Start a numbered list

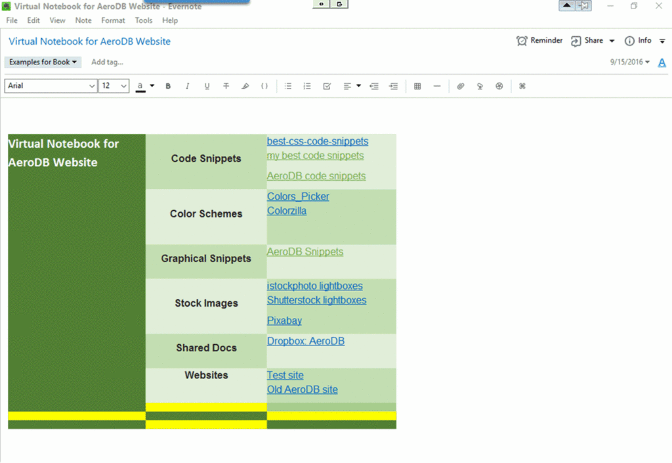(307, 86)
